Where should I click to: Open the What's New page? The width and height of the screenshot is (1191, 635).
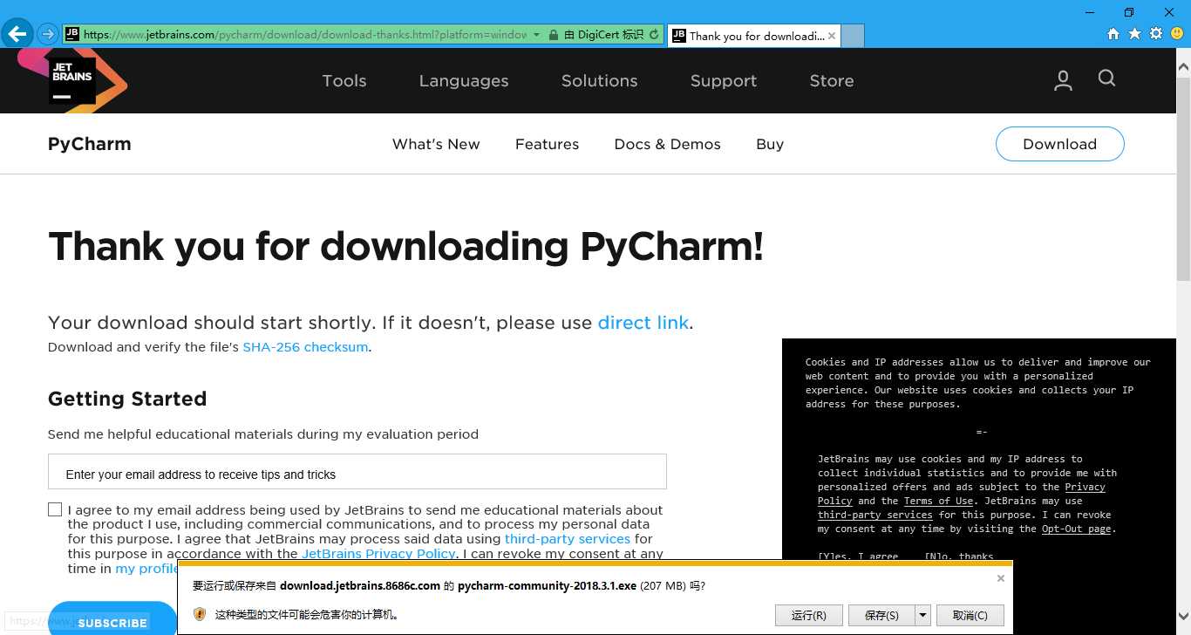point(436,144)
